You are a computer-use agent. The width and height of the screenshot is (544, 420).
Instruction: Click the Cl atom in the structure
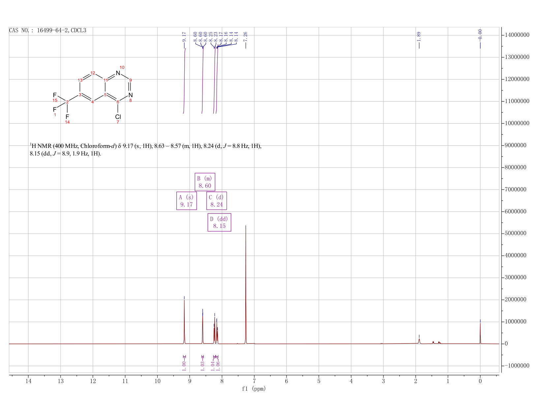(118, 117)
